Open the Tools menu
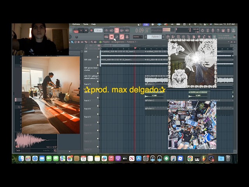This screenshot has width=249, height=187. coord(86,24)
